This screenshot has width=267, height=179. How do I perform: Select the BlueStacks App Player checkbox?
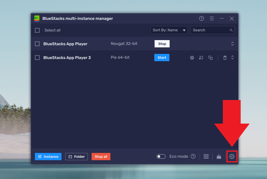click(37, 44)
